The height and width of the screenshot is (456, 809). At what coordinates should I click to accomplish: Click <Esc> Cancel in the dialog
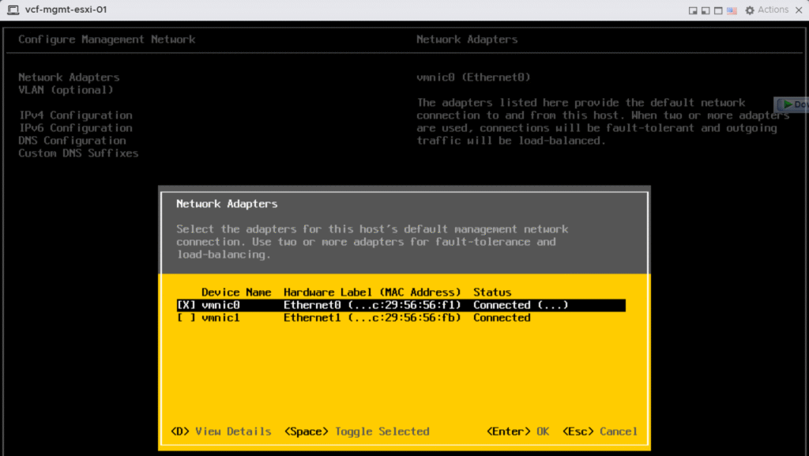tap(600, 432)
